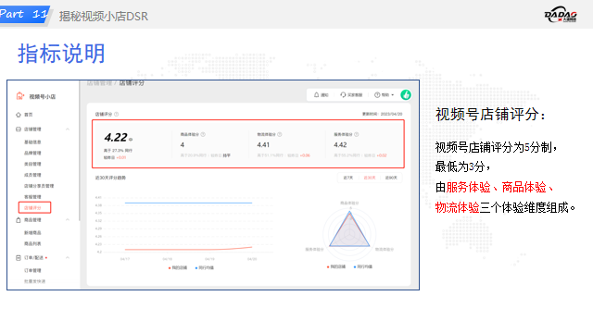Open 批量发快递 in the sidebar
This screenshot has width=593, height=333.
pyautogui.click(x=35, y=281)
